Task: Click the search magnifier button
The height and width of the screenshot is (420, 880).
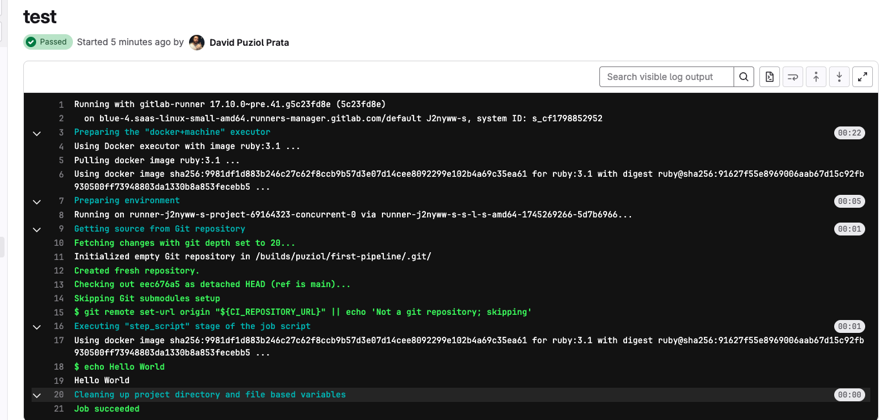Action: 744,77
